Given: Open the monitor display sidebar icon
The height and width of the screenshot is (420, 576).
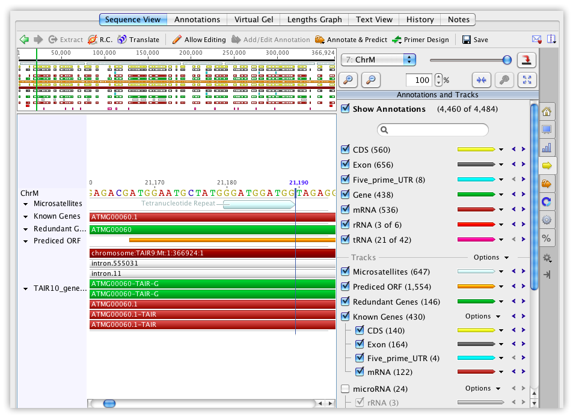Looking at the screenshot, I should pyautogui.click(x=547, y=130).
